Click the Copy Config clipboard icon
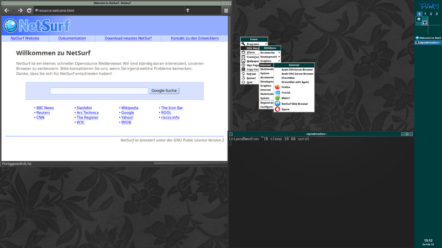 (x=243, y=69)
